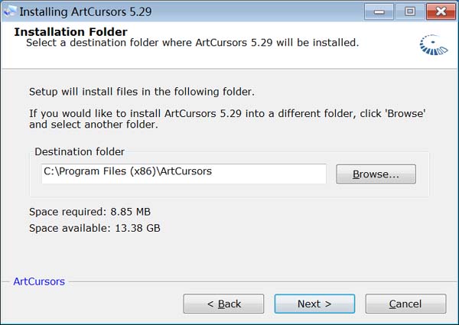Click the 'Installing ArtCursors 5.29' title bar text
This screenshot has height=325, width=459.
[x=86, y=12]
